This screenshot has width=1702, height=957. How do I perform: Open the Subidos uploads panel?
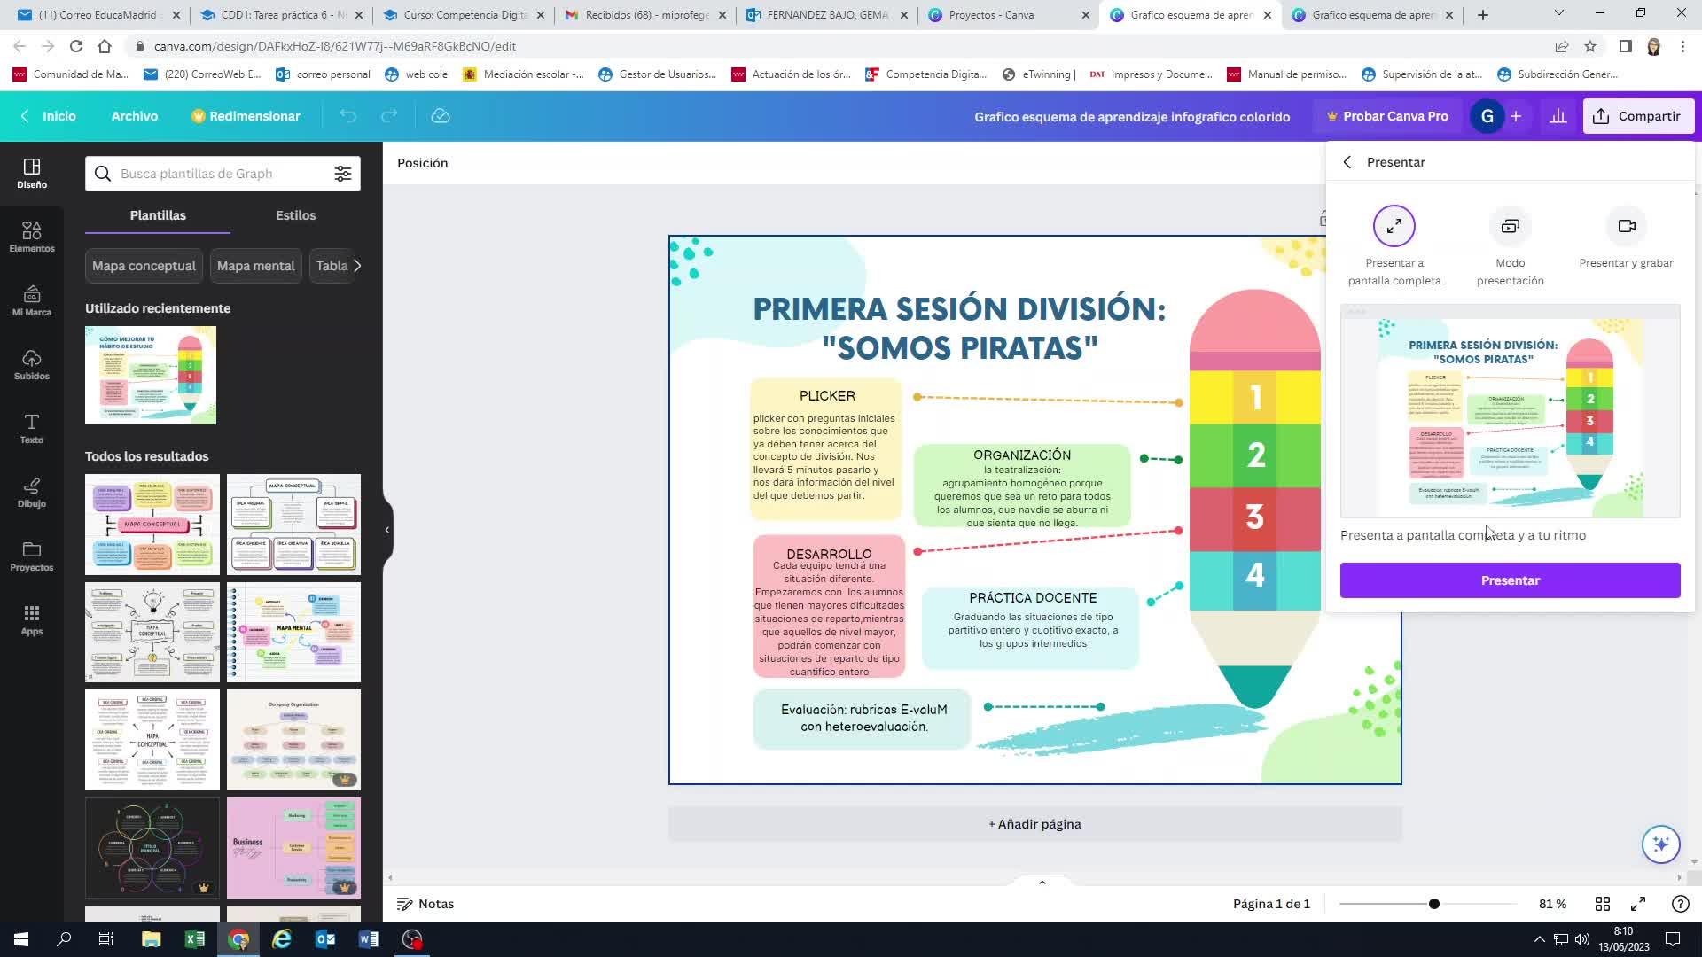(x=32, y=364)
